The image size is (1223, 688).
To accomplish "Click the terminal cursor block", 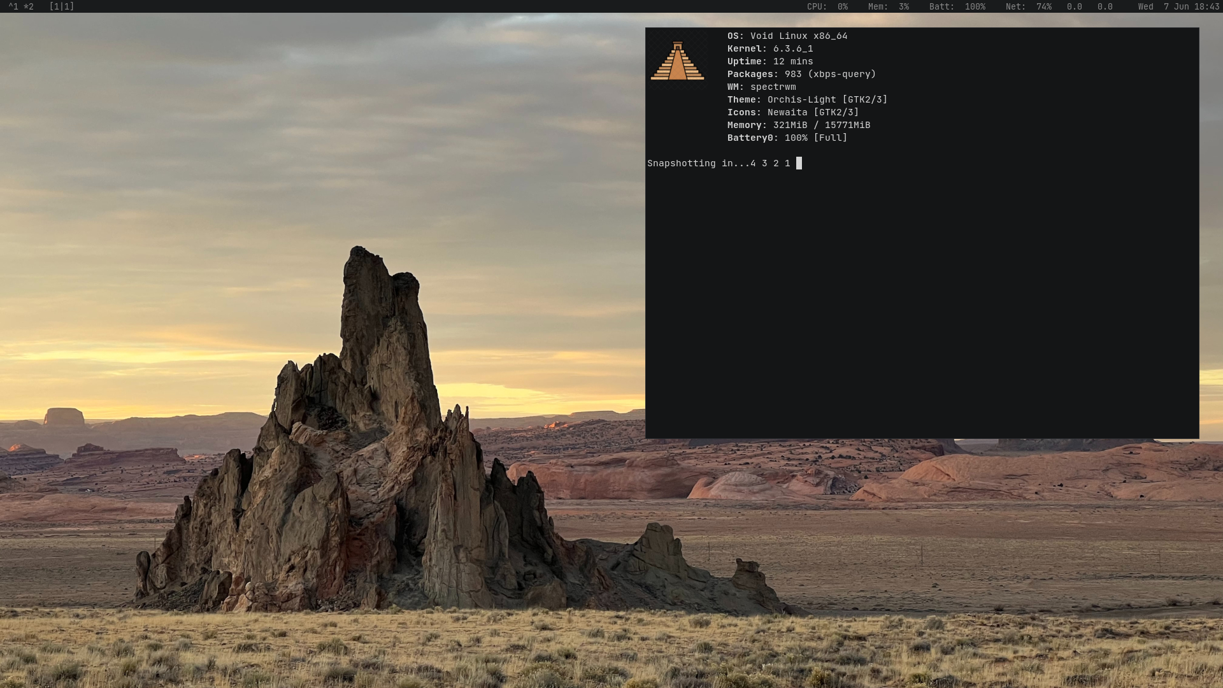I will 799,163.
